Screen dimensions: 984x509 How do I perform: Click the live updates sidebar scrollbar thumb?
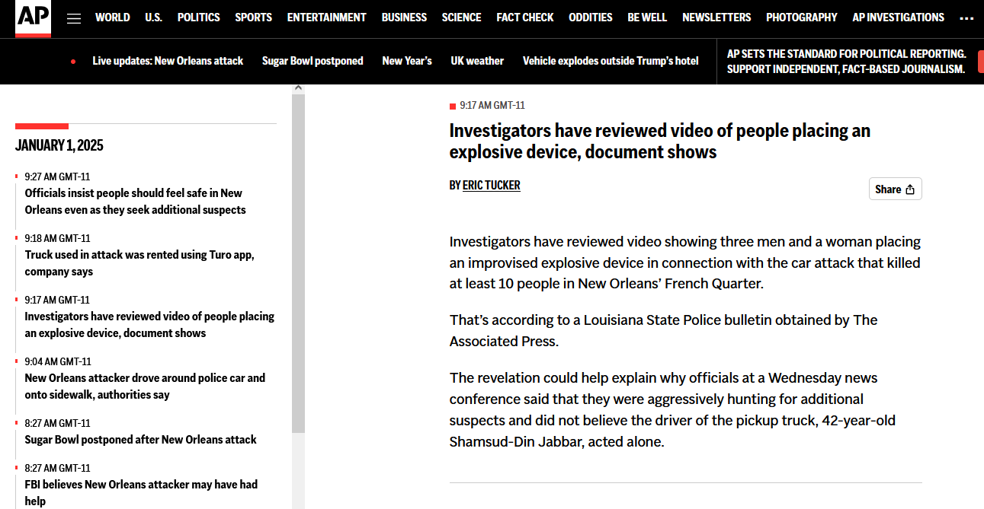pos(298,263)
